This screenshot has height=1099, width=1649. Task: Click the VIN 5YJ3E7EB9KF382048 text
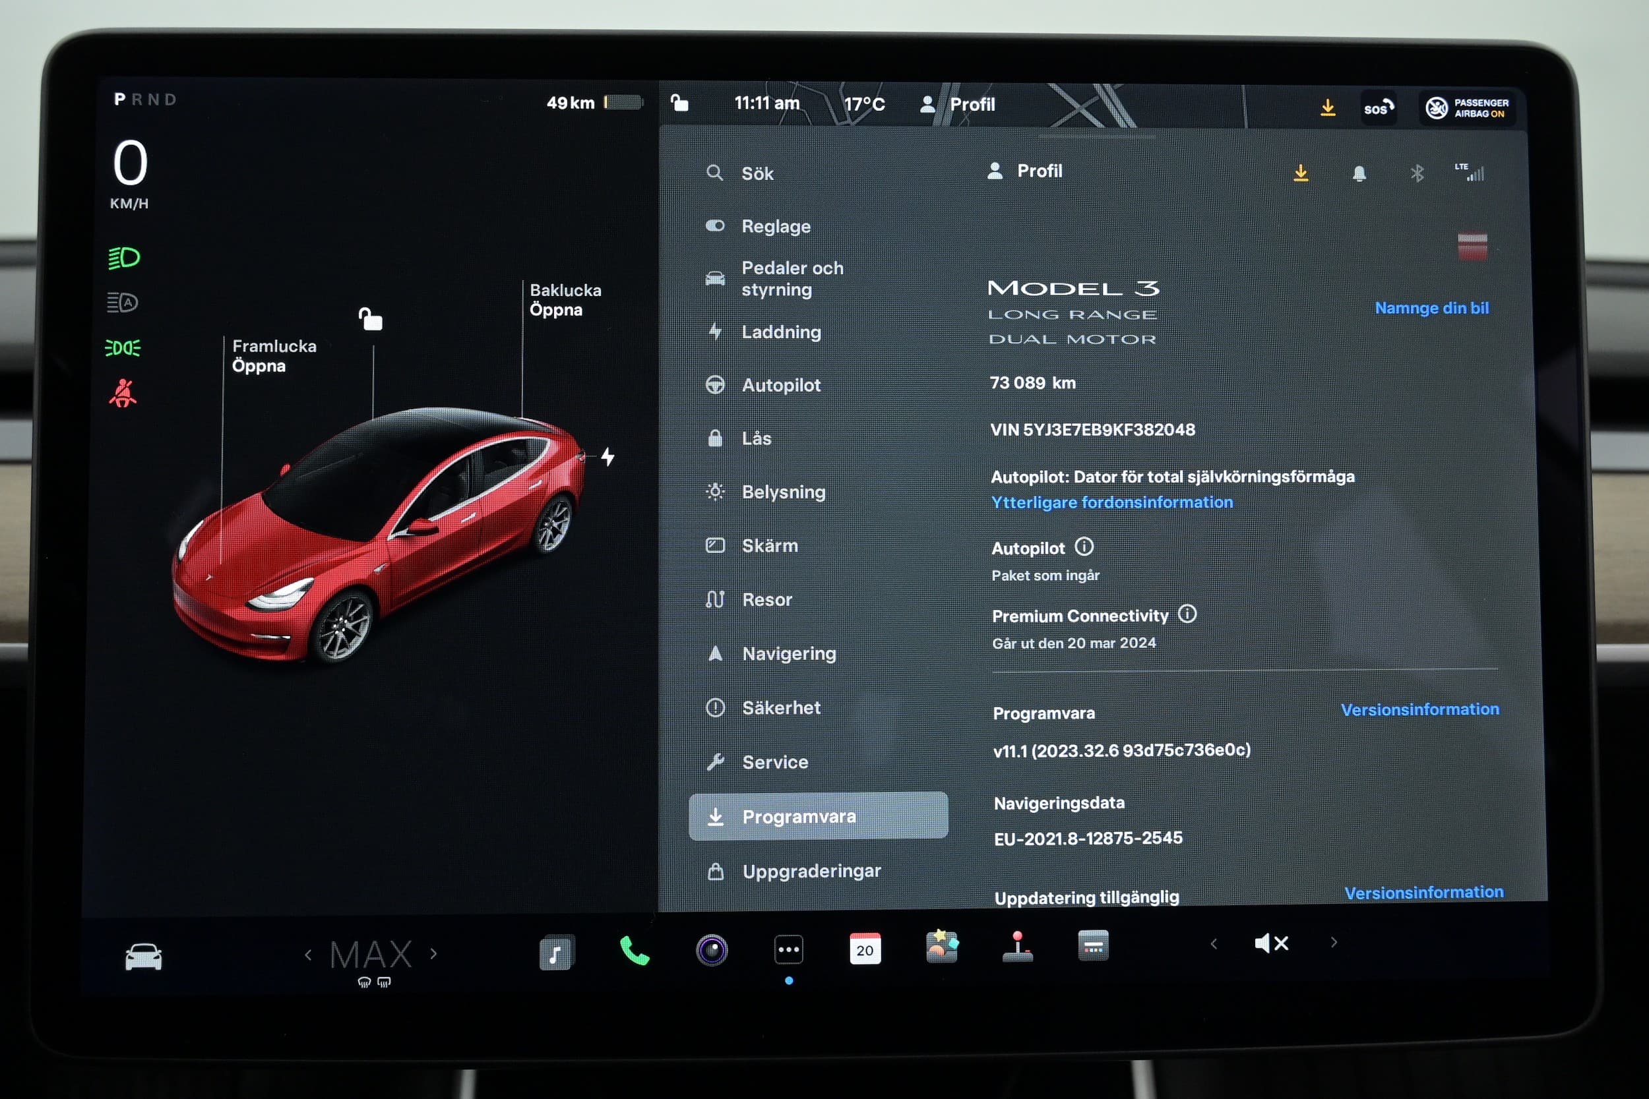point(1092,430)
